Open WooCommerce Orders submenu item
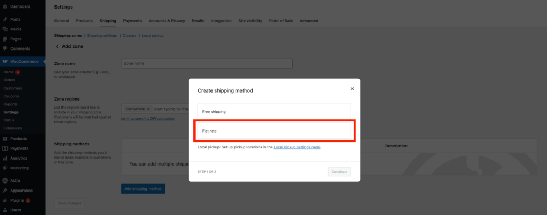Viewport: 547px width, 215px height. (x=10, y=80)
